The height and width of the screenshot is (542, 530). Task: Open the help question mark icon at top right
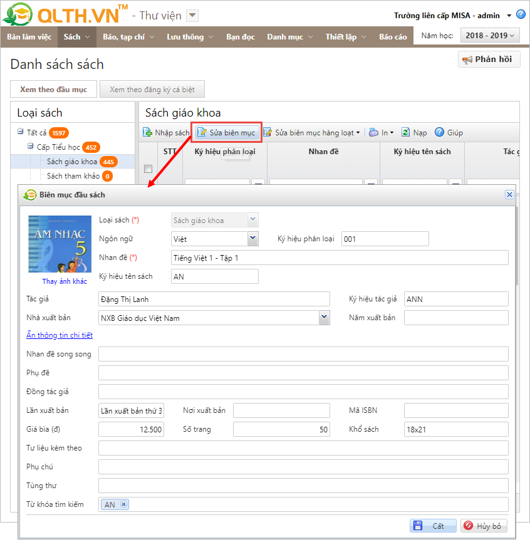(521, 14)
